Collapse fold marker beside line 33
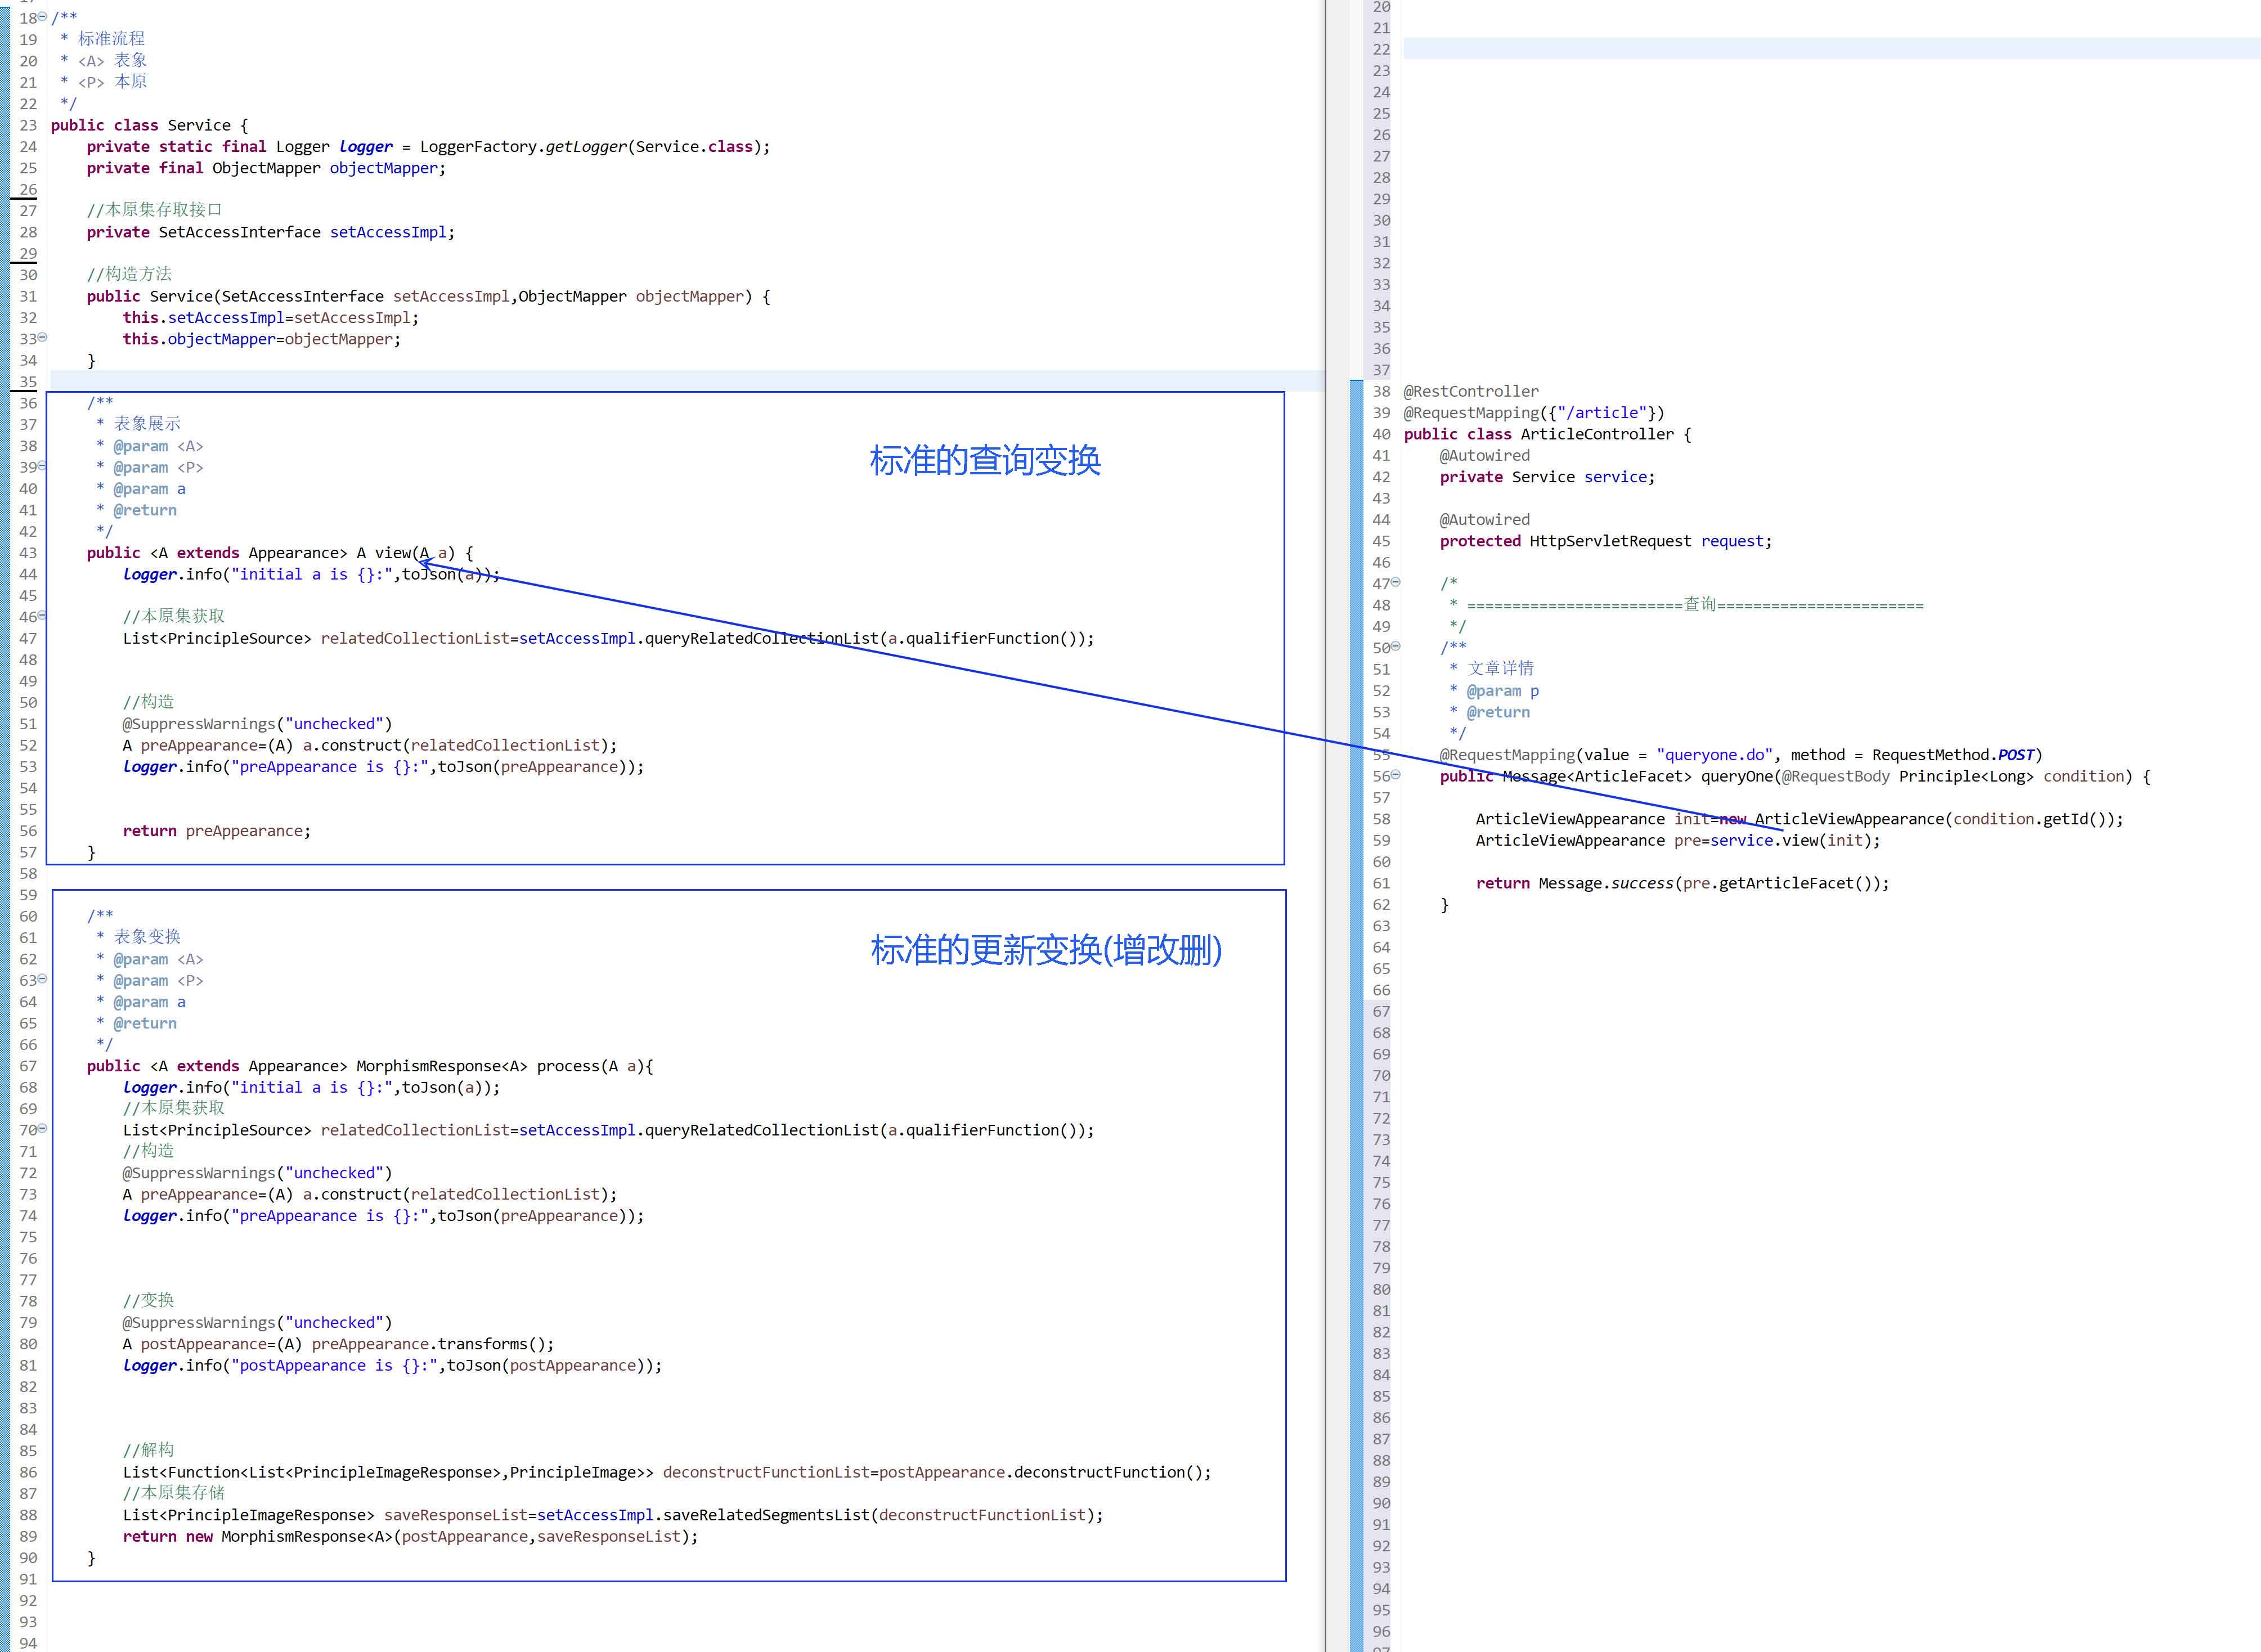Screen dimensions: 2261x1652 pos(42,337)
